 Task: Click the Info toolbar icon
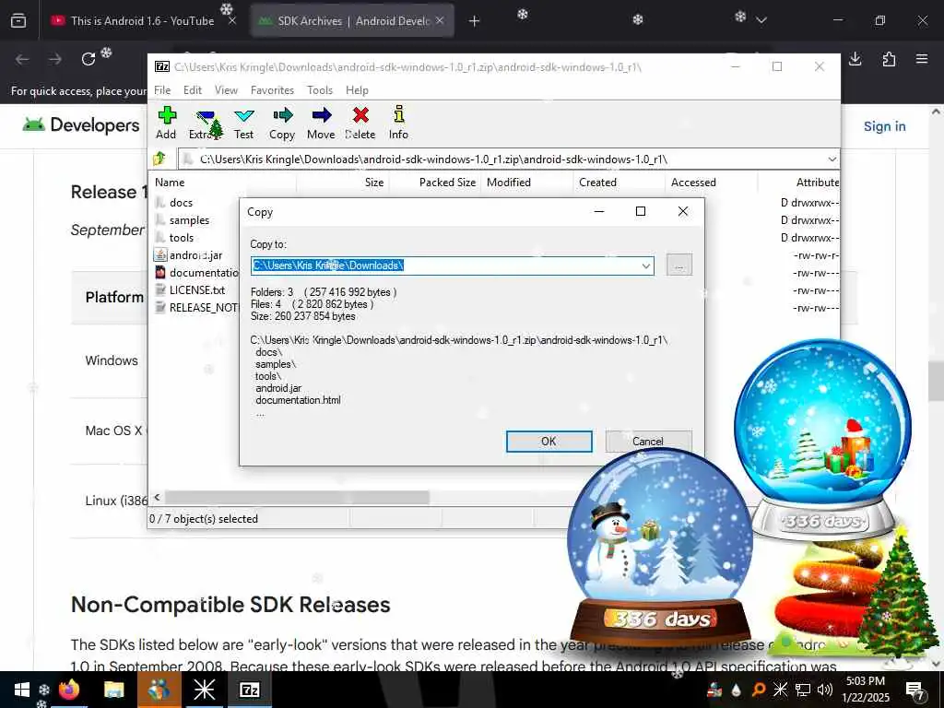pyautogui.click(x=398, y=114)
